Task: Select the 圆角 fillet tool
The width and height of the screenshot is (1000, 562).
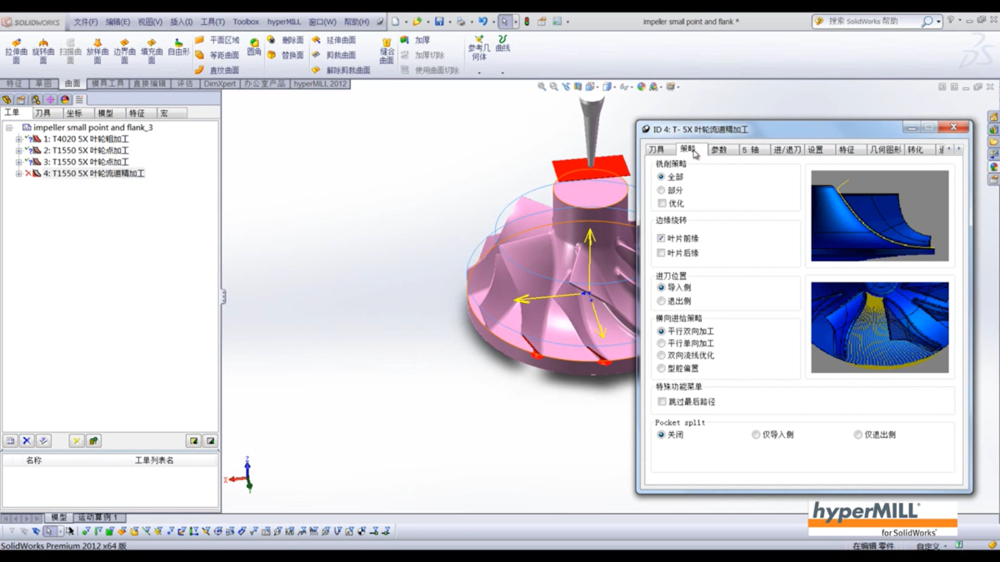Action: pos(254,47)
